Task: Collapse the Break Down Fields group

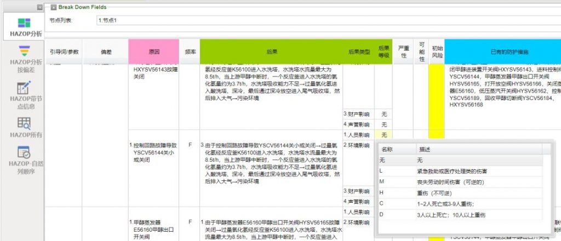Action: [x=53, y=7]
